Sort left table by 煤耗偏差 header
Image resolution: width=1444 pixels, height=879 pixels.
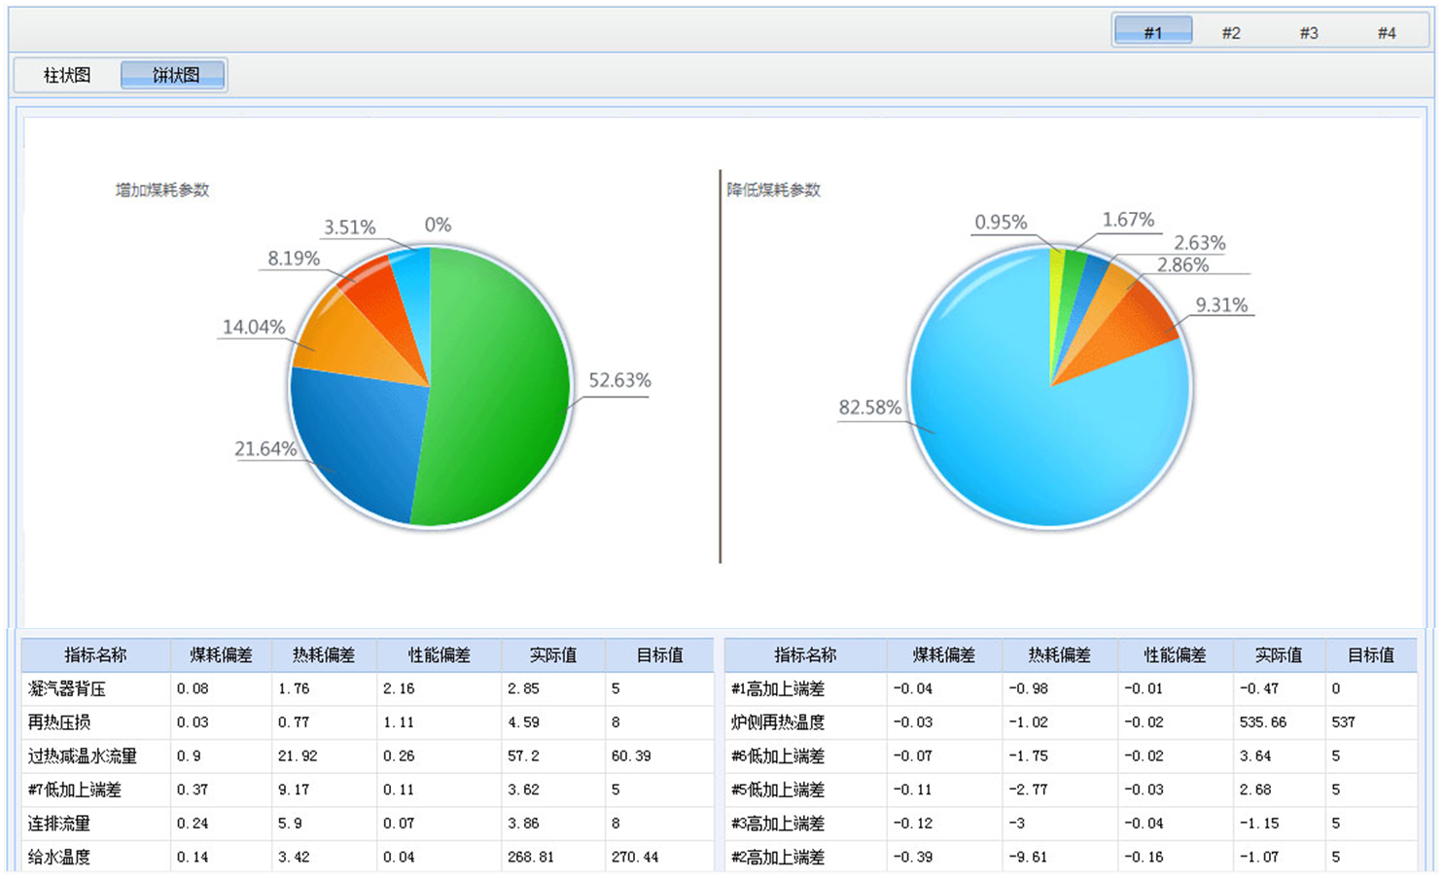click(221, 655)
